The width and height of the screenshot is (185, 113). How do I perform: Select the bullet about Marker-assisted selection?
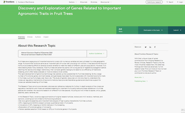48,109
